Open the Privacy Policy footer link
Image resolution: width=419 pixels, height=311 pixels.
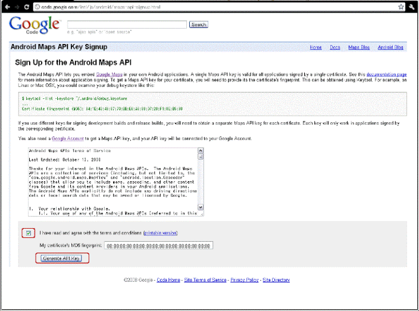tap(245, 279)
